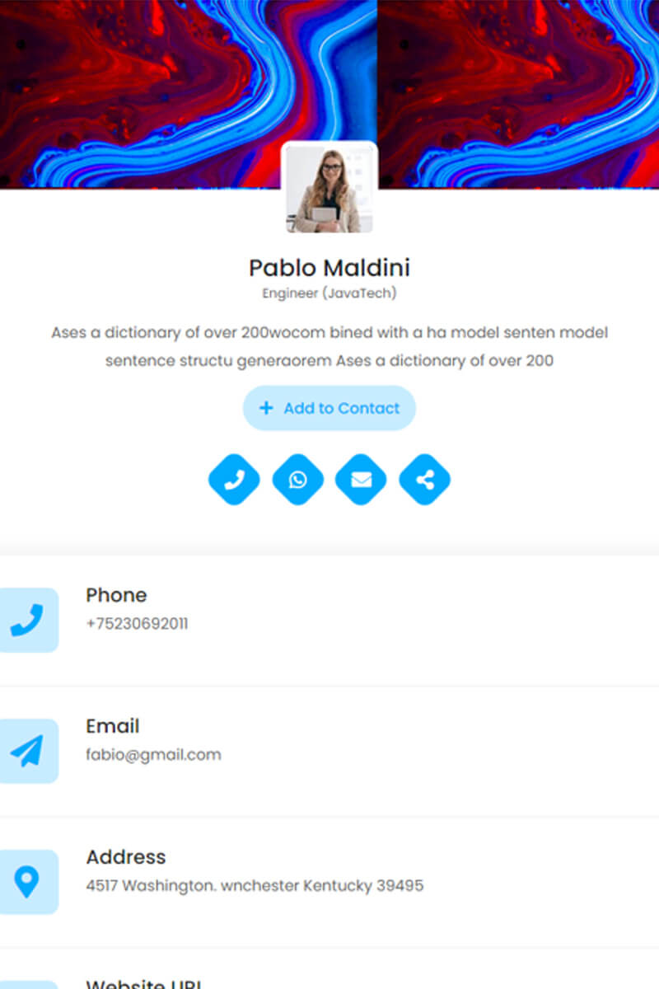Select the Pablo Maldini name heading
This screenshot has width=659, height=989.
click(x=329, y=268)
